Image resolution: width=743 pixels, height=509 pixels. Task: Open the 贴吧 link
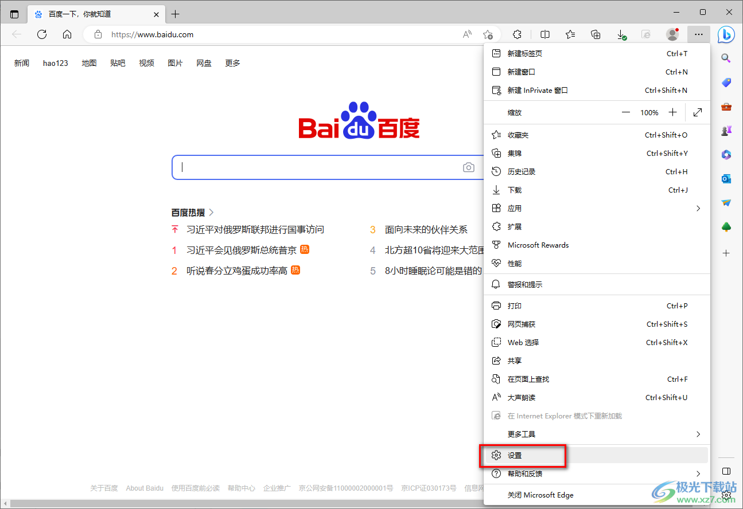click(x=118, y=63)
